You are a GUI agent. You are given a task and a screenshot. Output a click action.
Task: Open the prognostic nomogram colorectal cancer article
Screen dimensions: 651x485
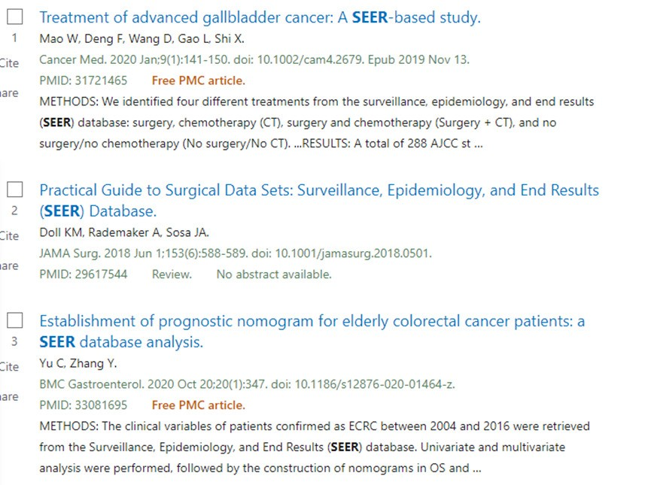click(x=312, y=321)
